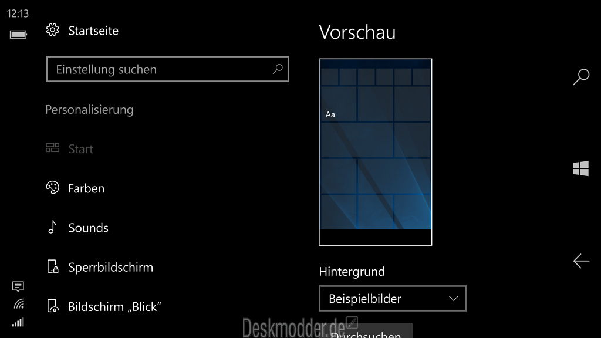This screenshot has width=601, height=338.
Task: Click the magnifier inside the search field
Action: tap(278, 69)
